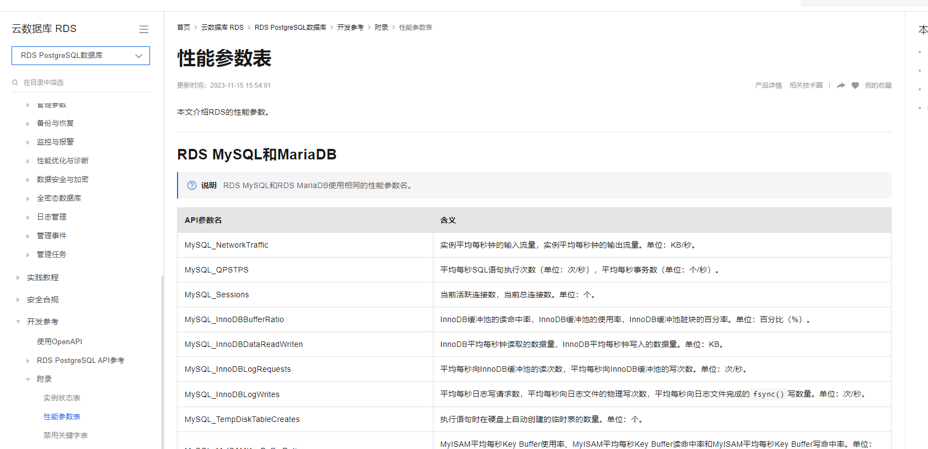This screenshot has width=928, height=449.
Task: Open the 实例状态表 appendix page
Action: 62,398
